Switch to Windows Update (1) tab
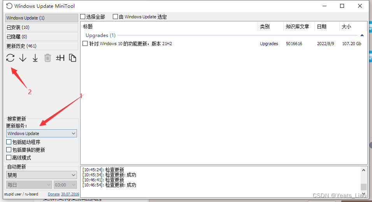Viewport: 372px width, 202px height. point(42,18)
